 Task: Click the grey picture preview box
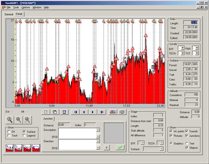(x=114, y=133)
